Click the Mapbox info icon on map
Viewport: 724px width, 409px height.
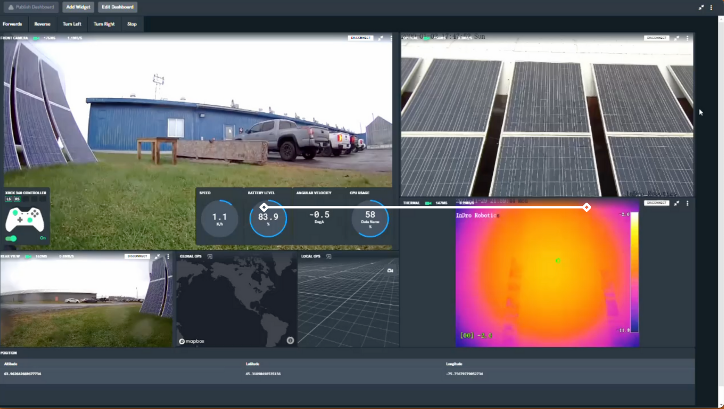point(290,340)
